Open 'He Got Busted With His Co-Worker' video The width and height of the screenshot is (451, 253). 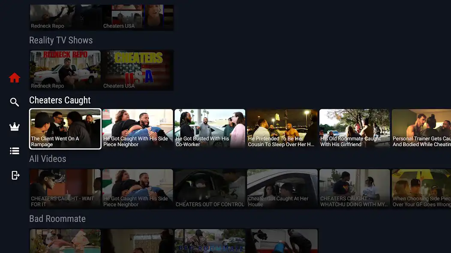pos(210,129)
